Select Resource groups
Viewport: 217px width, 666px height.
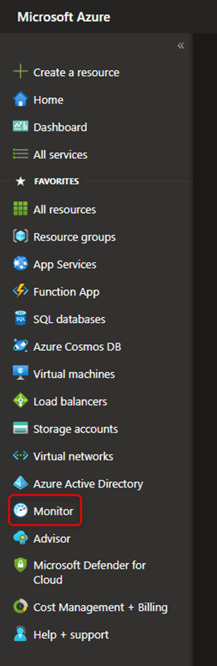pos(75,237)
